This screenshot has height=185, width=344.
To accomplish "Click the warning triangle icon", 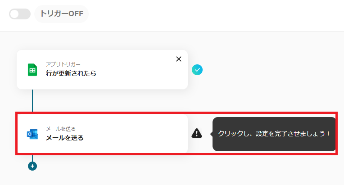I will point(197,133).
